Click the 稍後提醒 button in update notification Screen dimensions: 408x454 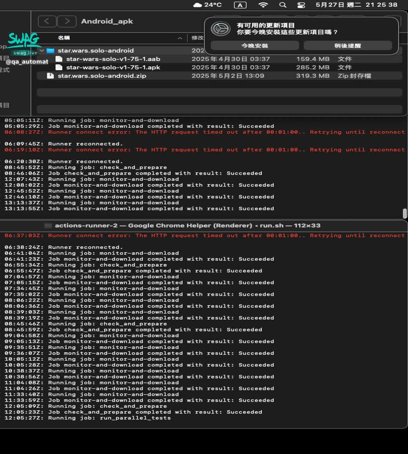tap(348, 46)
